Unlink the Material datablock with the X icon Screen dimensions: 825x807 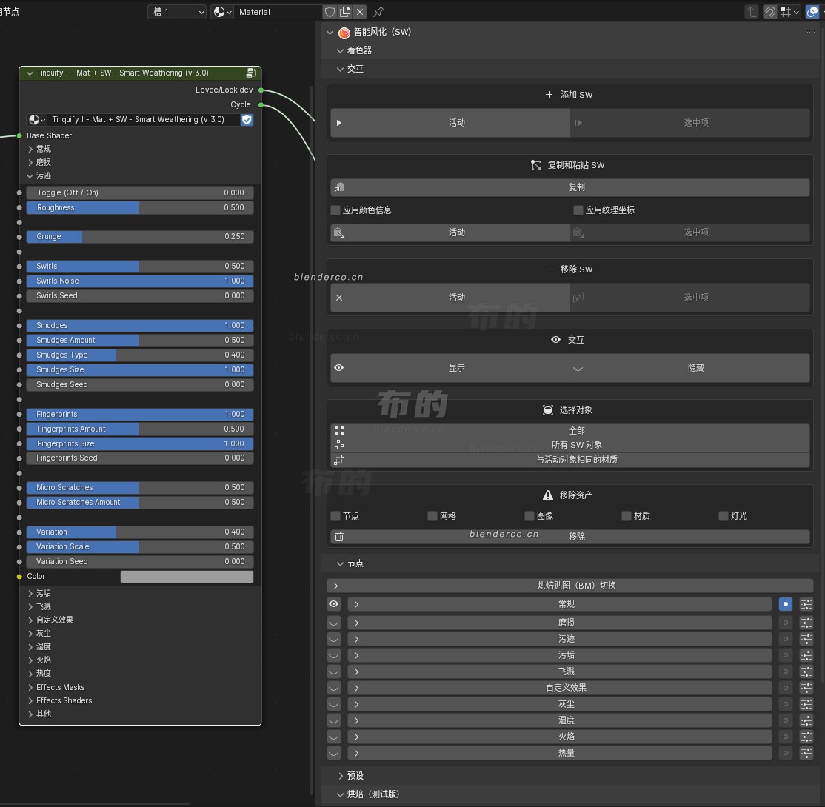[x=360, y=12]
